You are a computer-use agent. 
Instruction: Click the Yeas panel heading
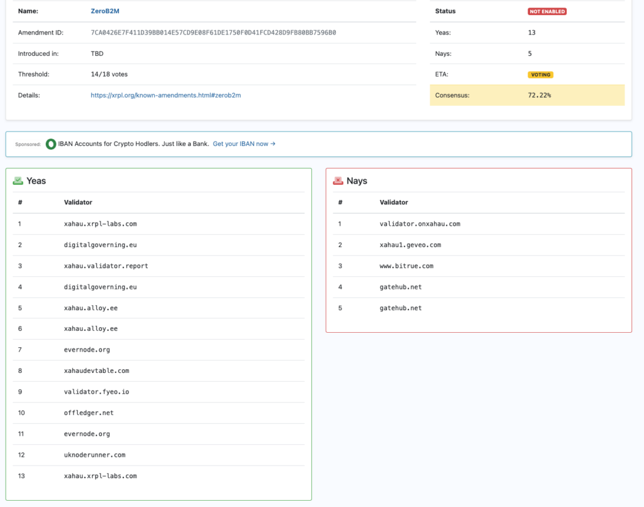pyautogui.click(x=36, y=181)
